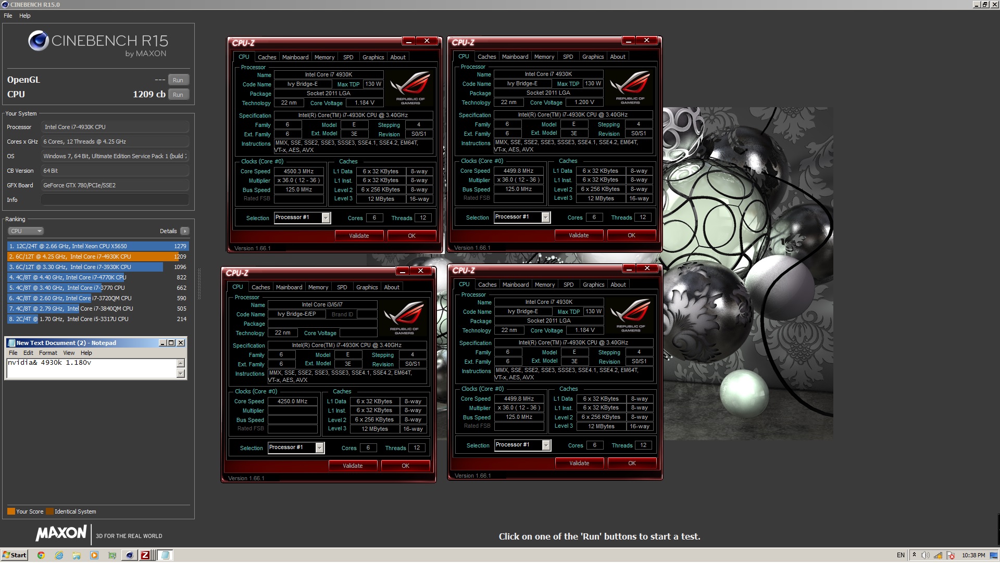This screenshot has height=563, width=1000.
Task: Open Notepad View menu
Action: click(x=69, y=353)
